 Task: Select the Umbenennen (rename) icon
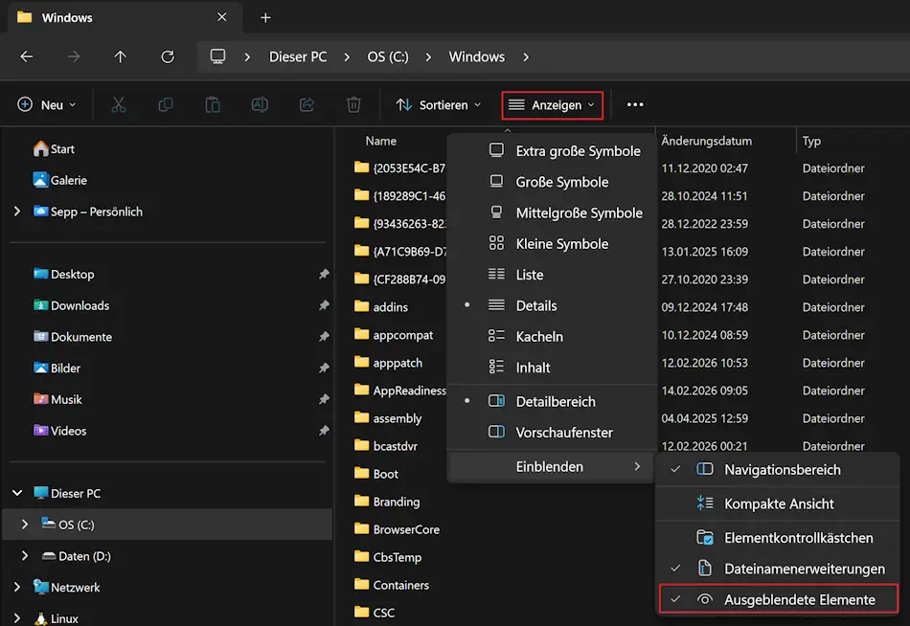pos(259,104)
